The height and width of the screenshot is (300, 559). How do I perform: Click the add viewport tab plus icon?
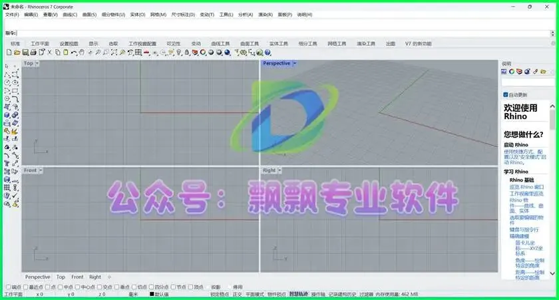click(109, 277)
